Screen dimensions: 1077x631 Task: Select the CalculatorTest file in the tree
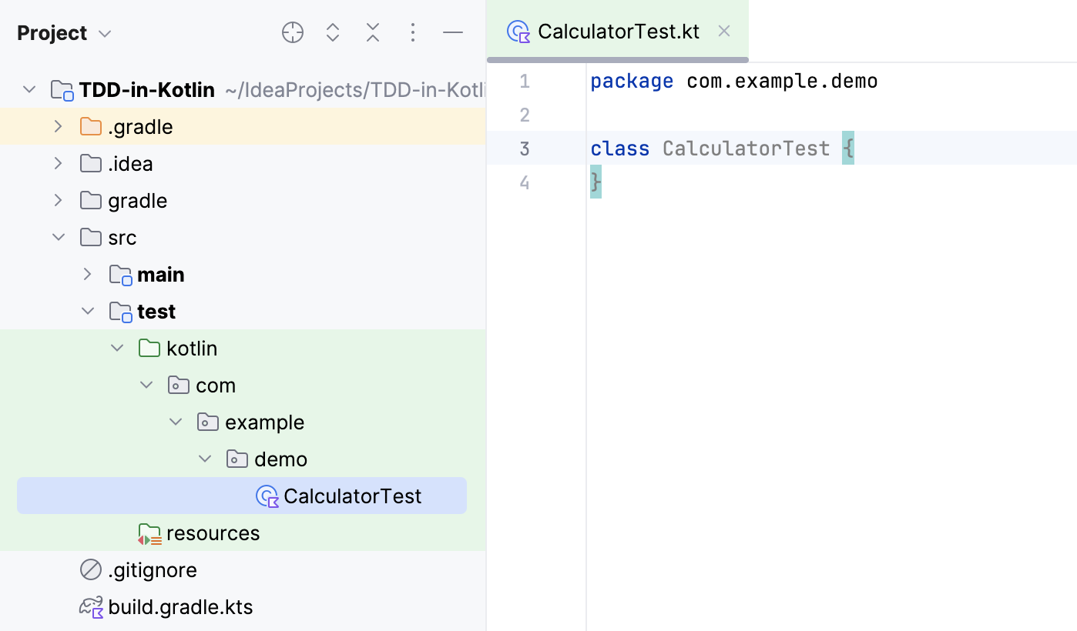point(353,496)
